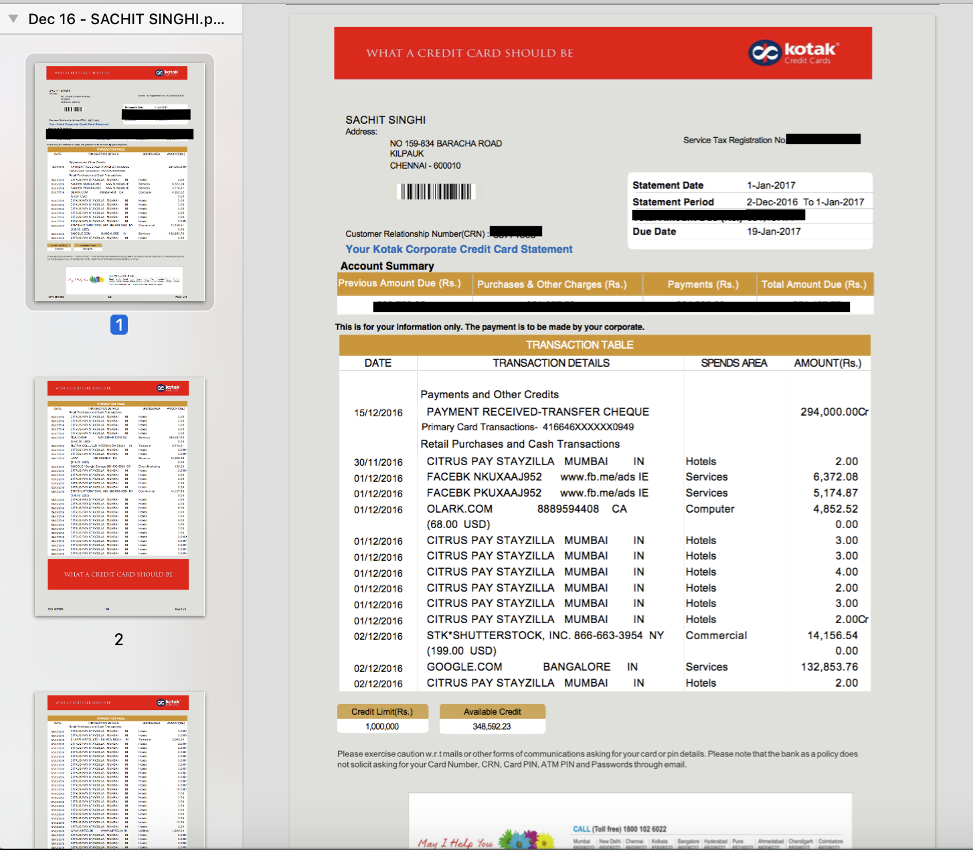
Task: Click the Service Tax Registration No label
Action: point(734,140)
